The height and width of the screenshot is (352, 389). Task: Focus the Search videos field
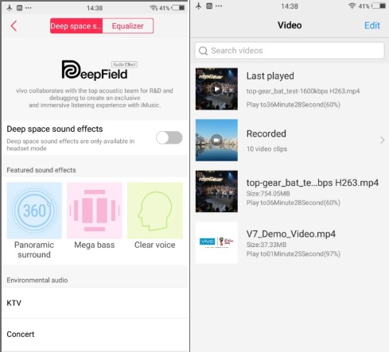(290, 51)
